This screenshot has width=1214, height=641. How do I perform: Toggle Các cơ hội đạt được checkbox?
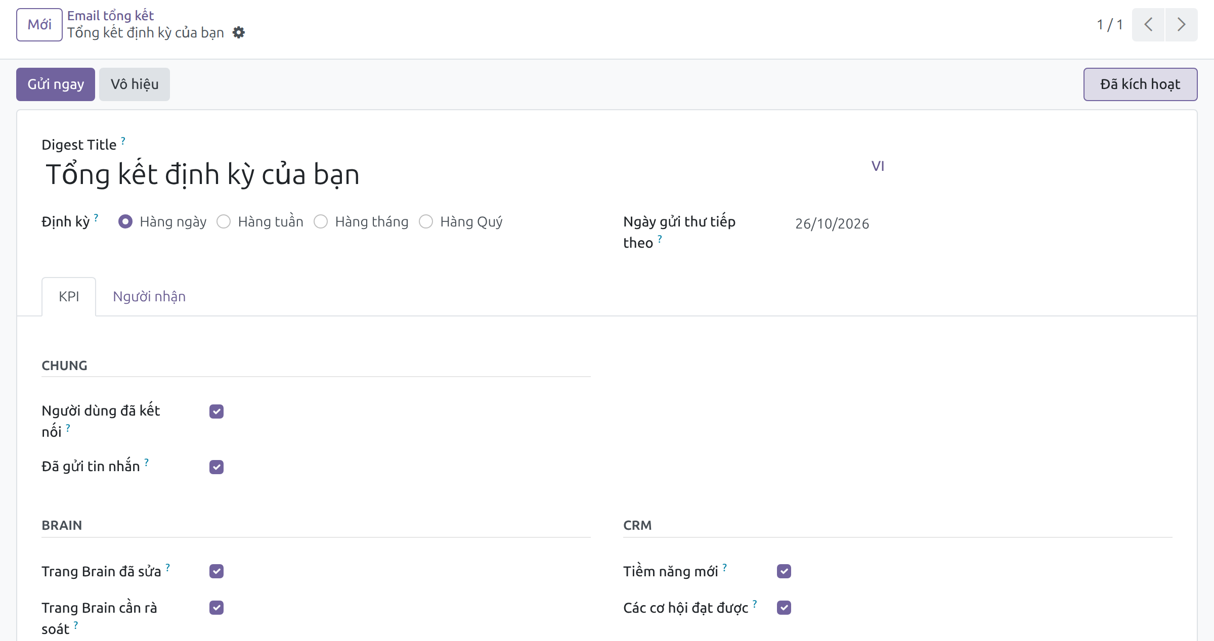[x=784, y=608]
